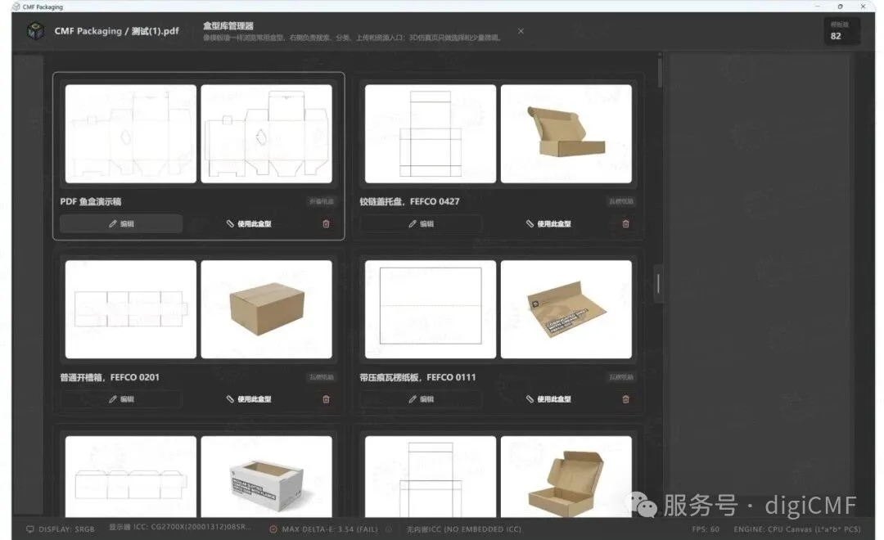Open the dieline thumbnail beside the open mailer box

tap(431, 476)
